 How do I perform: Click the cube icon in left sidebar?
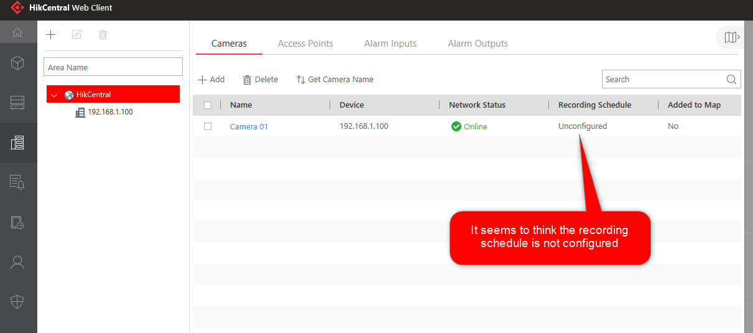pyautogui.click(x=17, y=63)
